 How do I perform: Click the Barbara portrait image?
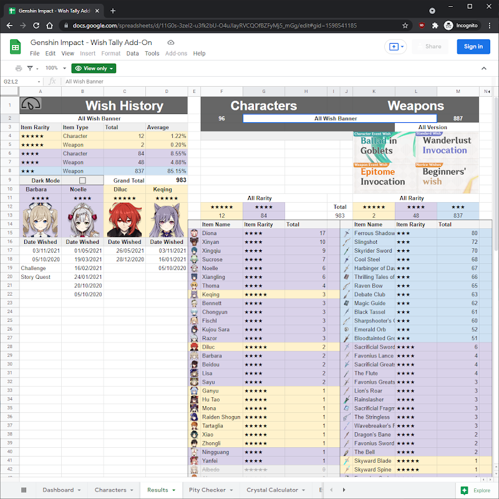(41, 220)
